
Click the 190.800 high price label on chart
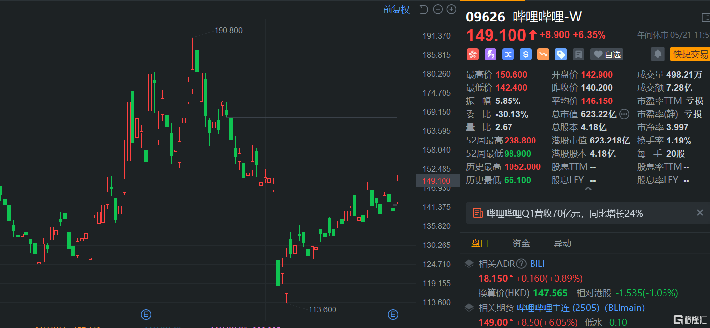(x=228, y=30)
